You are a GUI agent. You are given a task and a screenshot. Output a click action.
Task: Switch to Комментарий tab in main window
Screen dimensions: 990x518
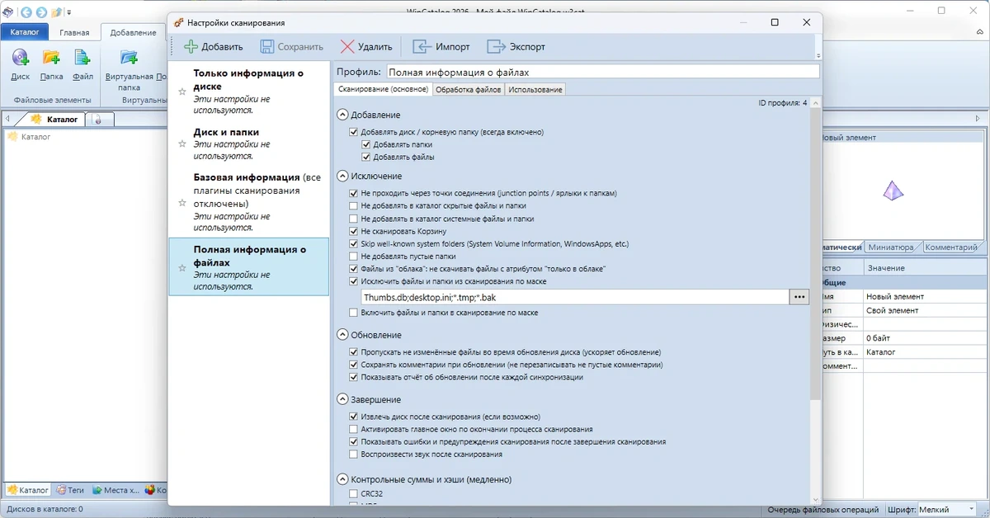(x=950, y=247)
